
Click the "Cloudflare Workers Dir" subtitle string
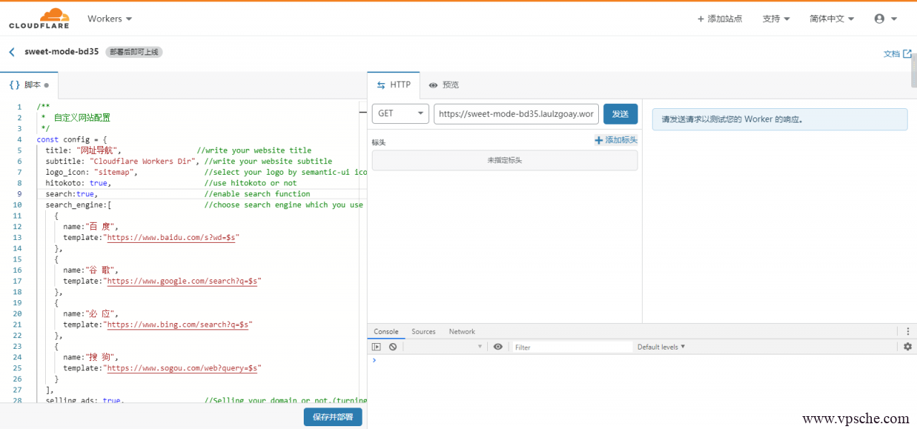pyautogui.click(x=142, y=161)
